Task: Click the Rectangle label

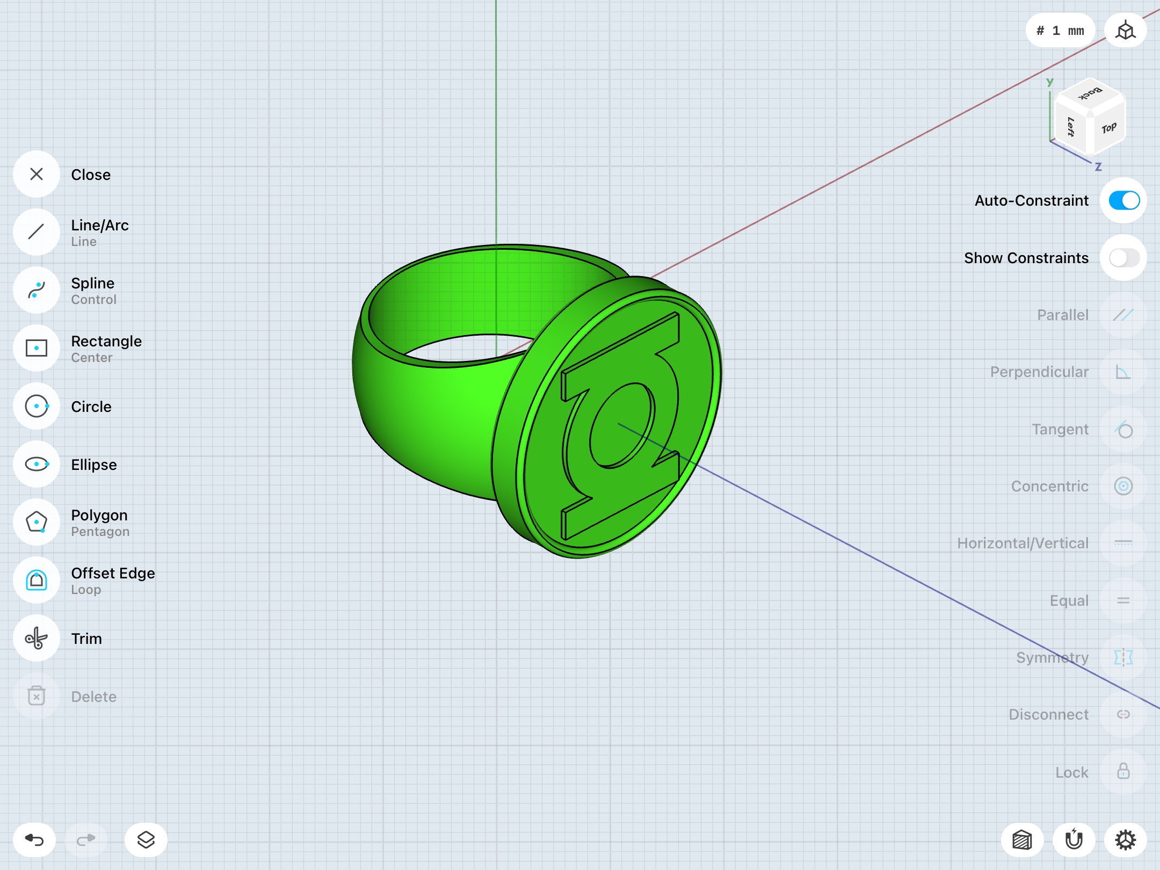Action: click(106, 342)
